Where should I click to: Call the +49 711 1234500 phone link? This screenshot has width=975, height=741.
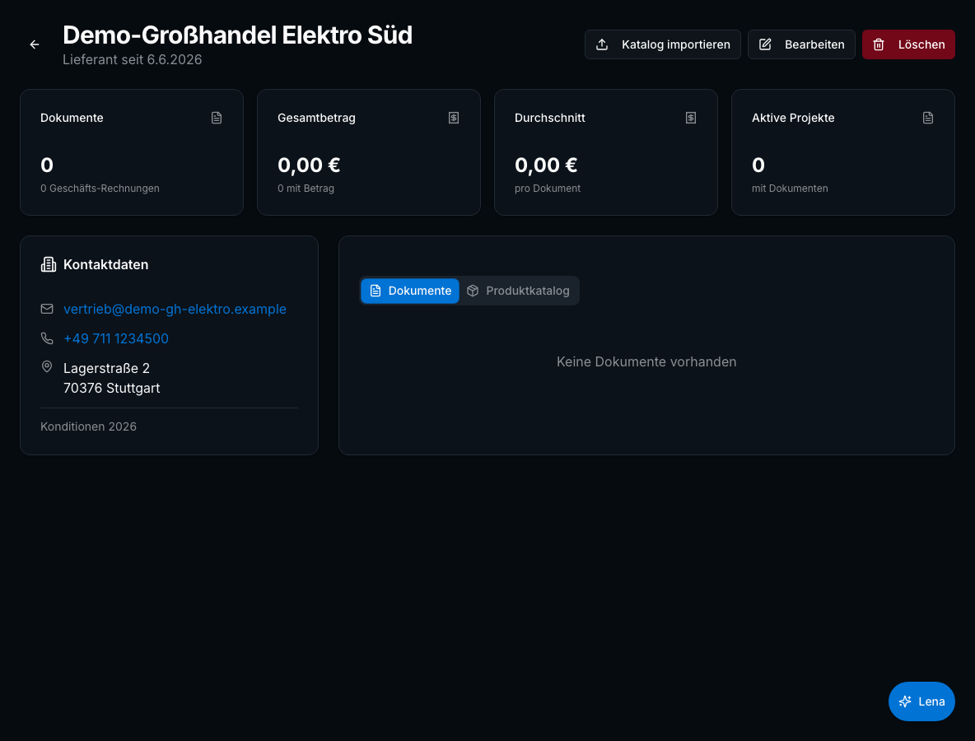tap(115, 338)
